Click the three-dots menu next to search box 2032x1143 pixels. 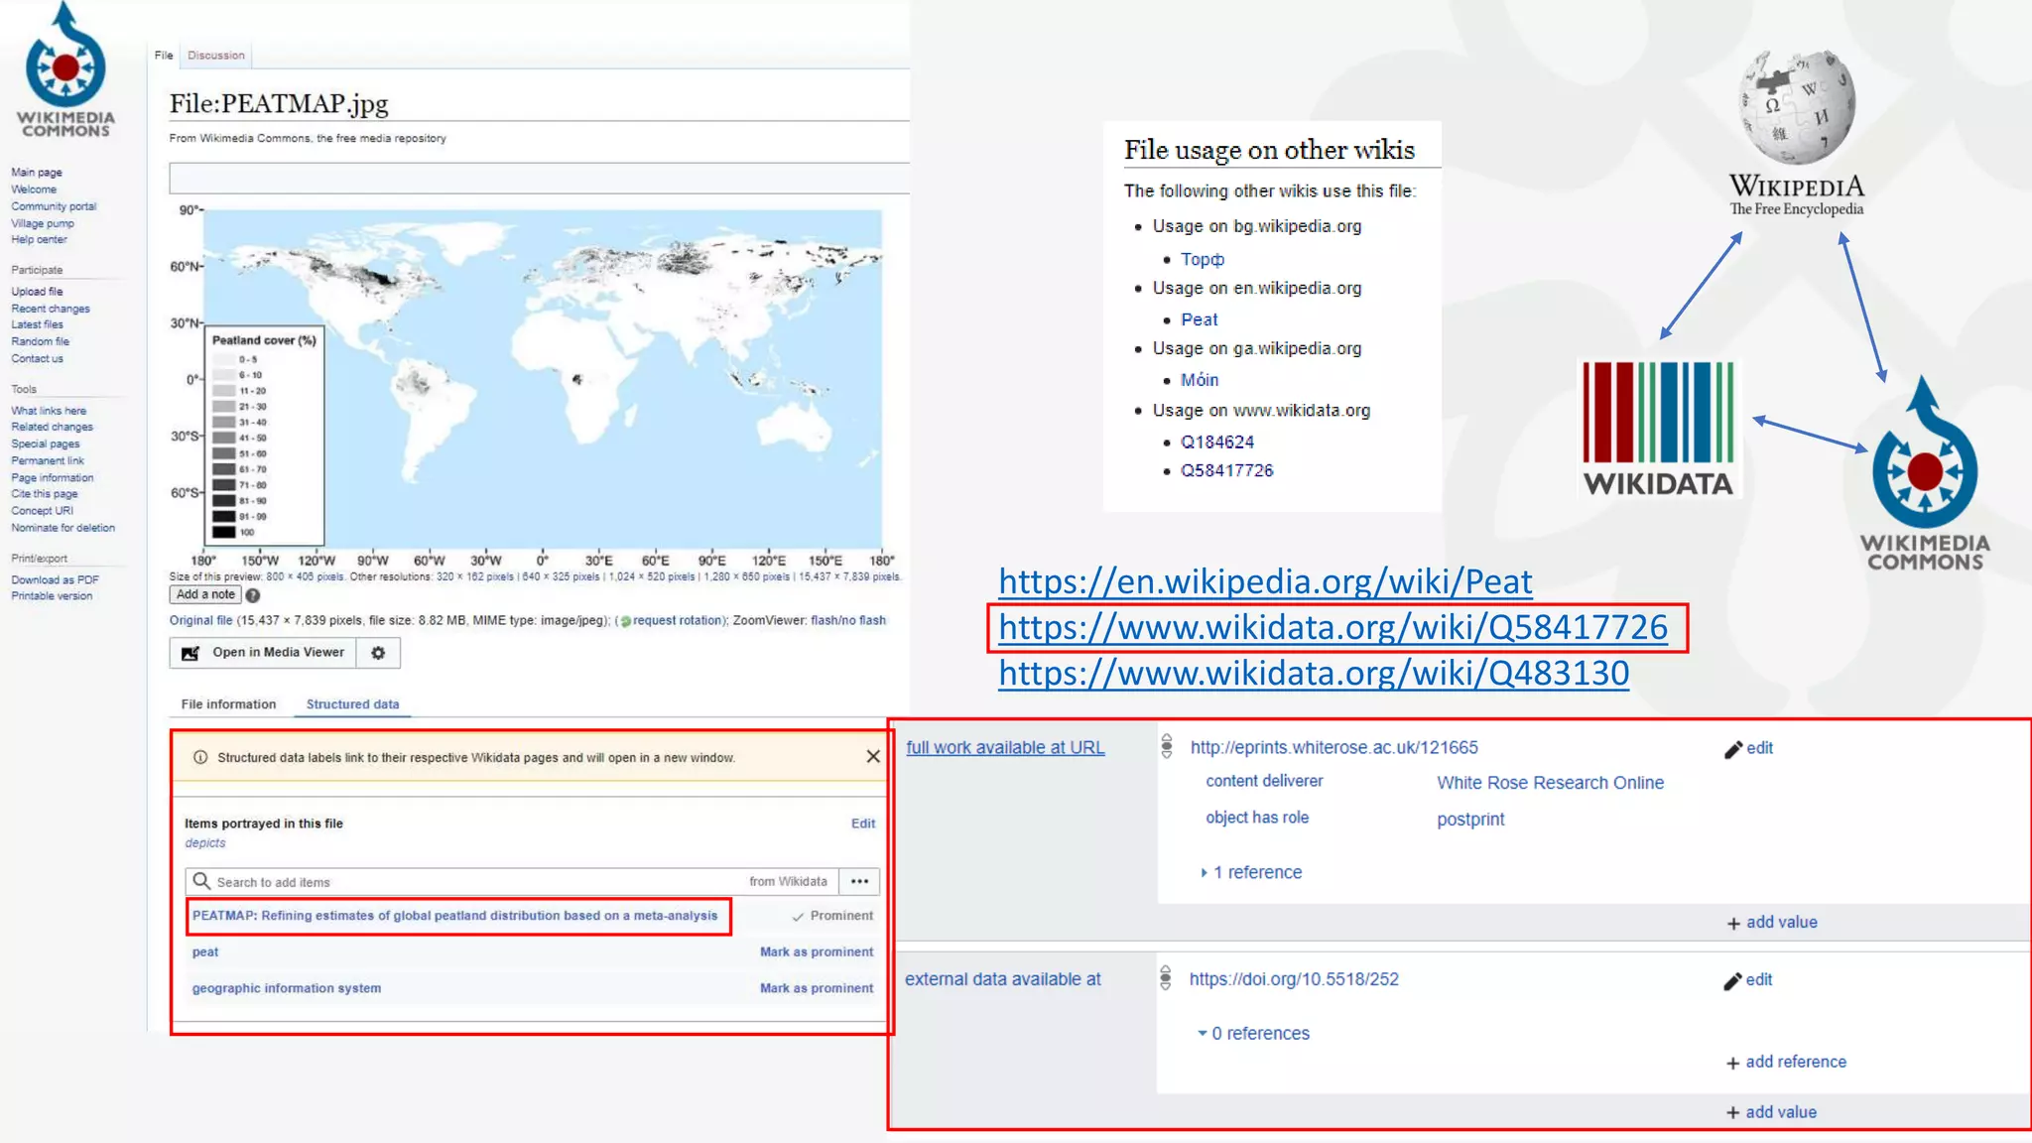tap(859, 881)
